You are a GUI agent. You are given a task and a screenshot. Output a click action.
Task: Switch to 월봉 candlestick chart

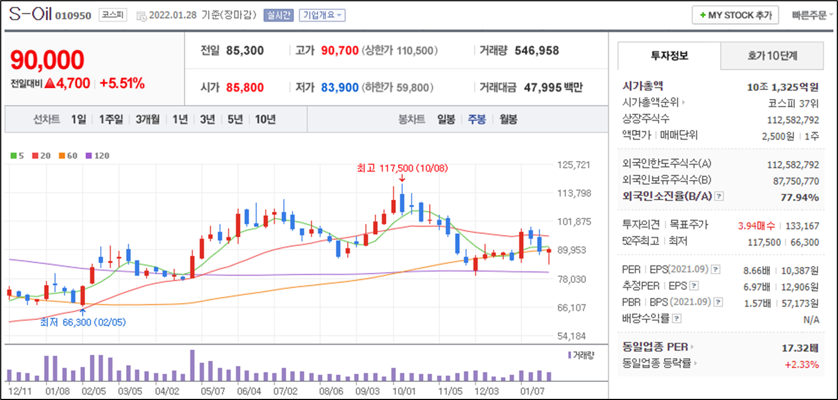pos(509,119)
